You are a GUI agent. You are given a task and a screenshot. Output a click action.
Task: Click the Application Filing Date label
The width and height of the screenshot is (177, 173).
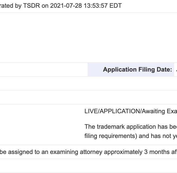point(137,70)
